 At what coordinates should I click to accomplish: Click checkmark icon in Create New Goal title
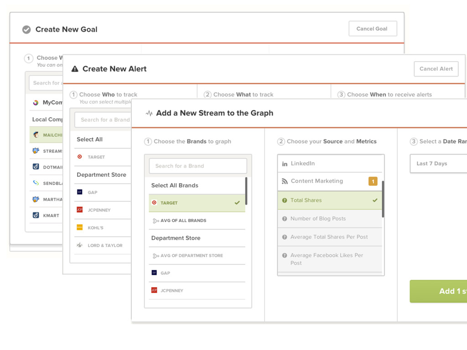(26, 30)
